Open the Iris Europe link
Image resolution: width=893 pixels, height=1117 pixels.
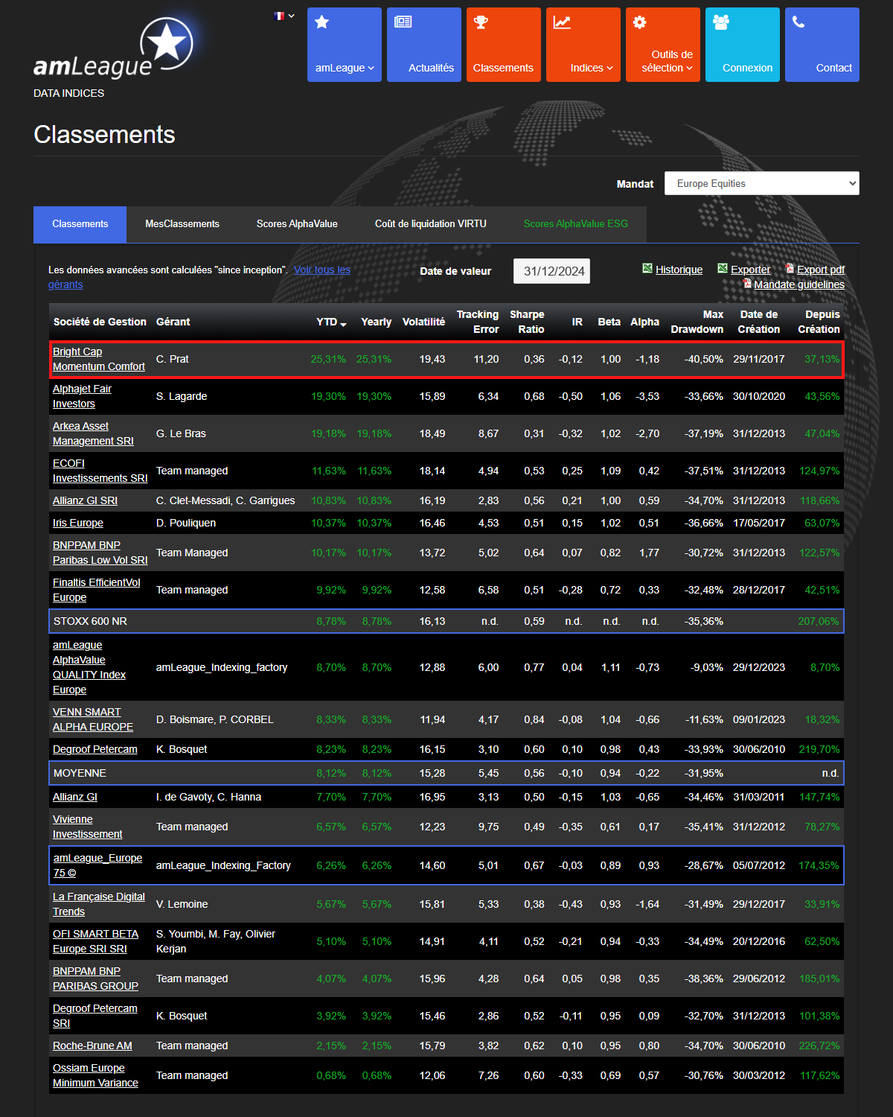point(78,523)
